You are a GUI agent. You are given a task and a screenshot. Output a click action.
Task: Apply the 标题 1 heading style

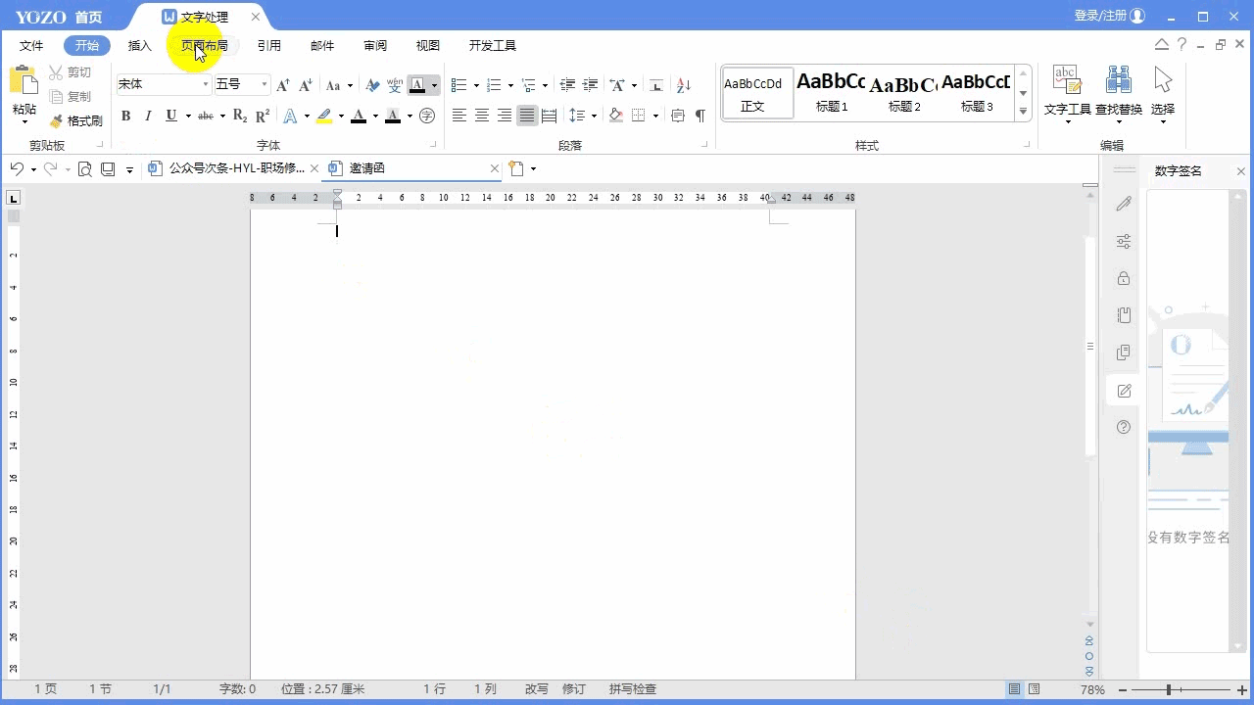(831, 93)
